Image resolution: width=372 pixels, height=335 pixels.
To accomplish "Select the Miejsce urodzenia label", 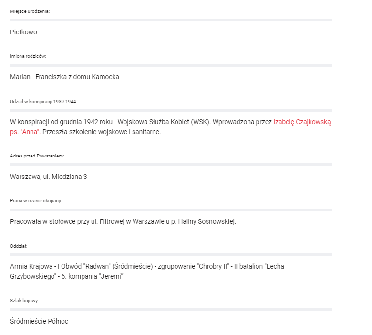I will click(30, 11).
